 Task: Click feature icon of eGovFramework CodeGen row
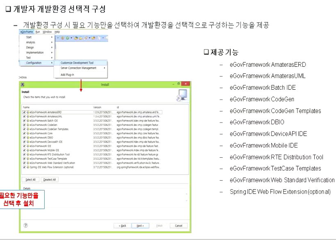point(28,125)
